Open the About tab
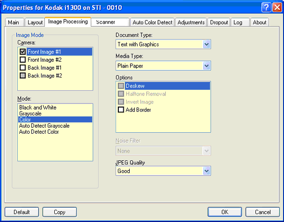Screen dimensions: 284x222 [259, 22]
